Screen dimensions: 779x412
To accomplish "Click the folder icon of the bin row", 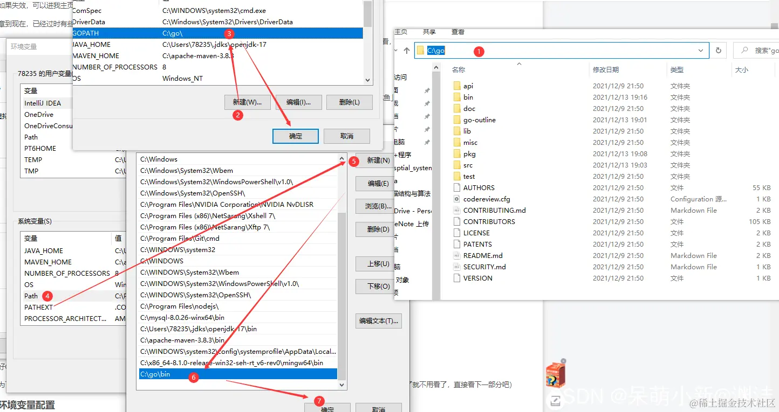I will coord(456,97).
